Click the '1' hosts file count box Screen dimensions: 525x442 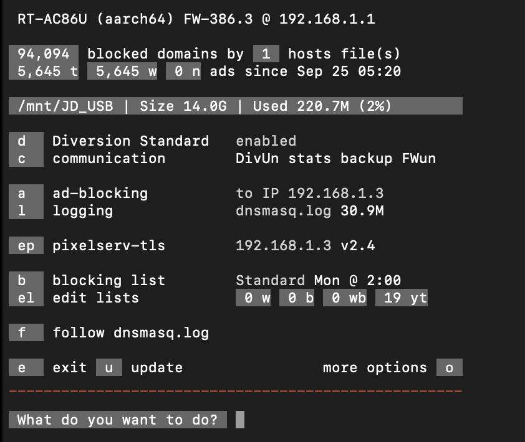(266, 54)
